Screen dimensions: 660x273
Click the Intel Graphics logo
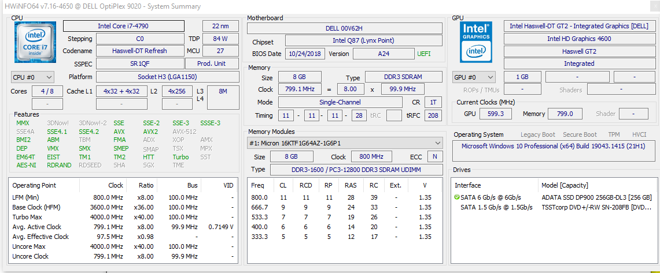tap(477, 42)
